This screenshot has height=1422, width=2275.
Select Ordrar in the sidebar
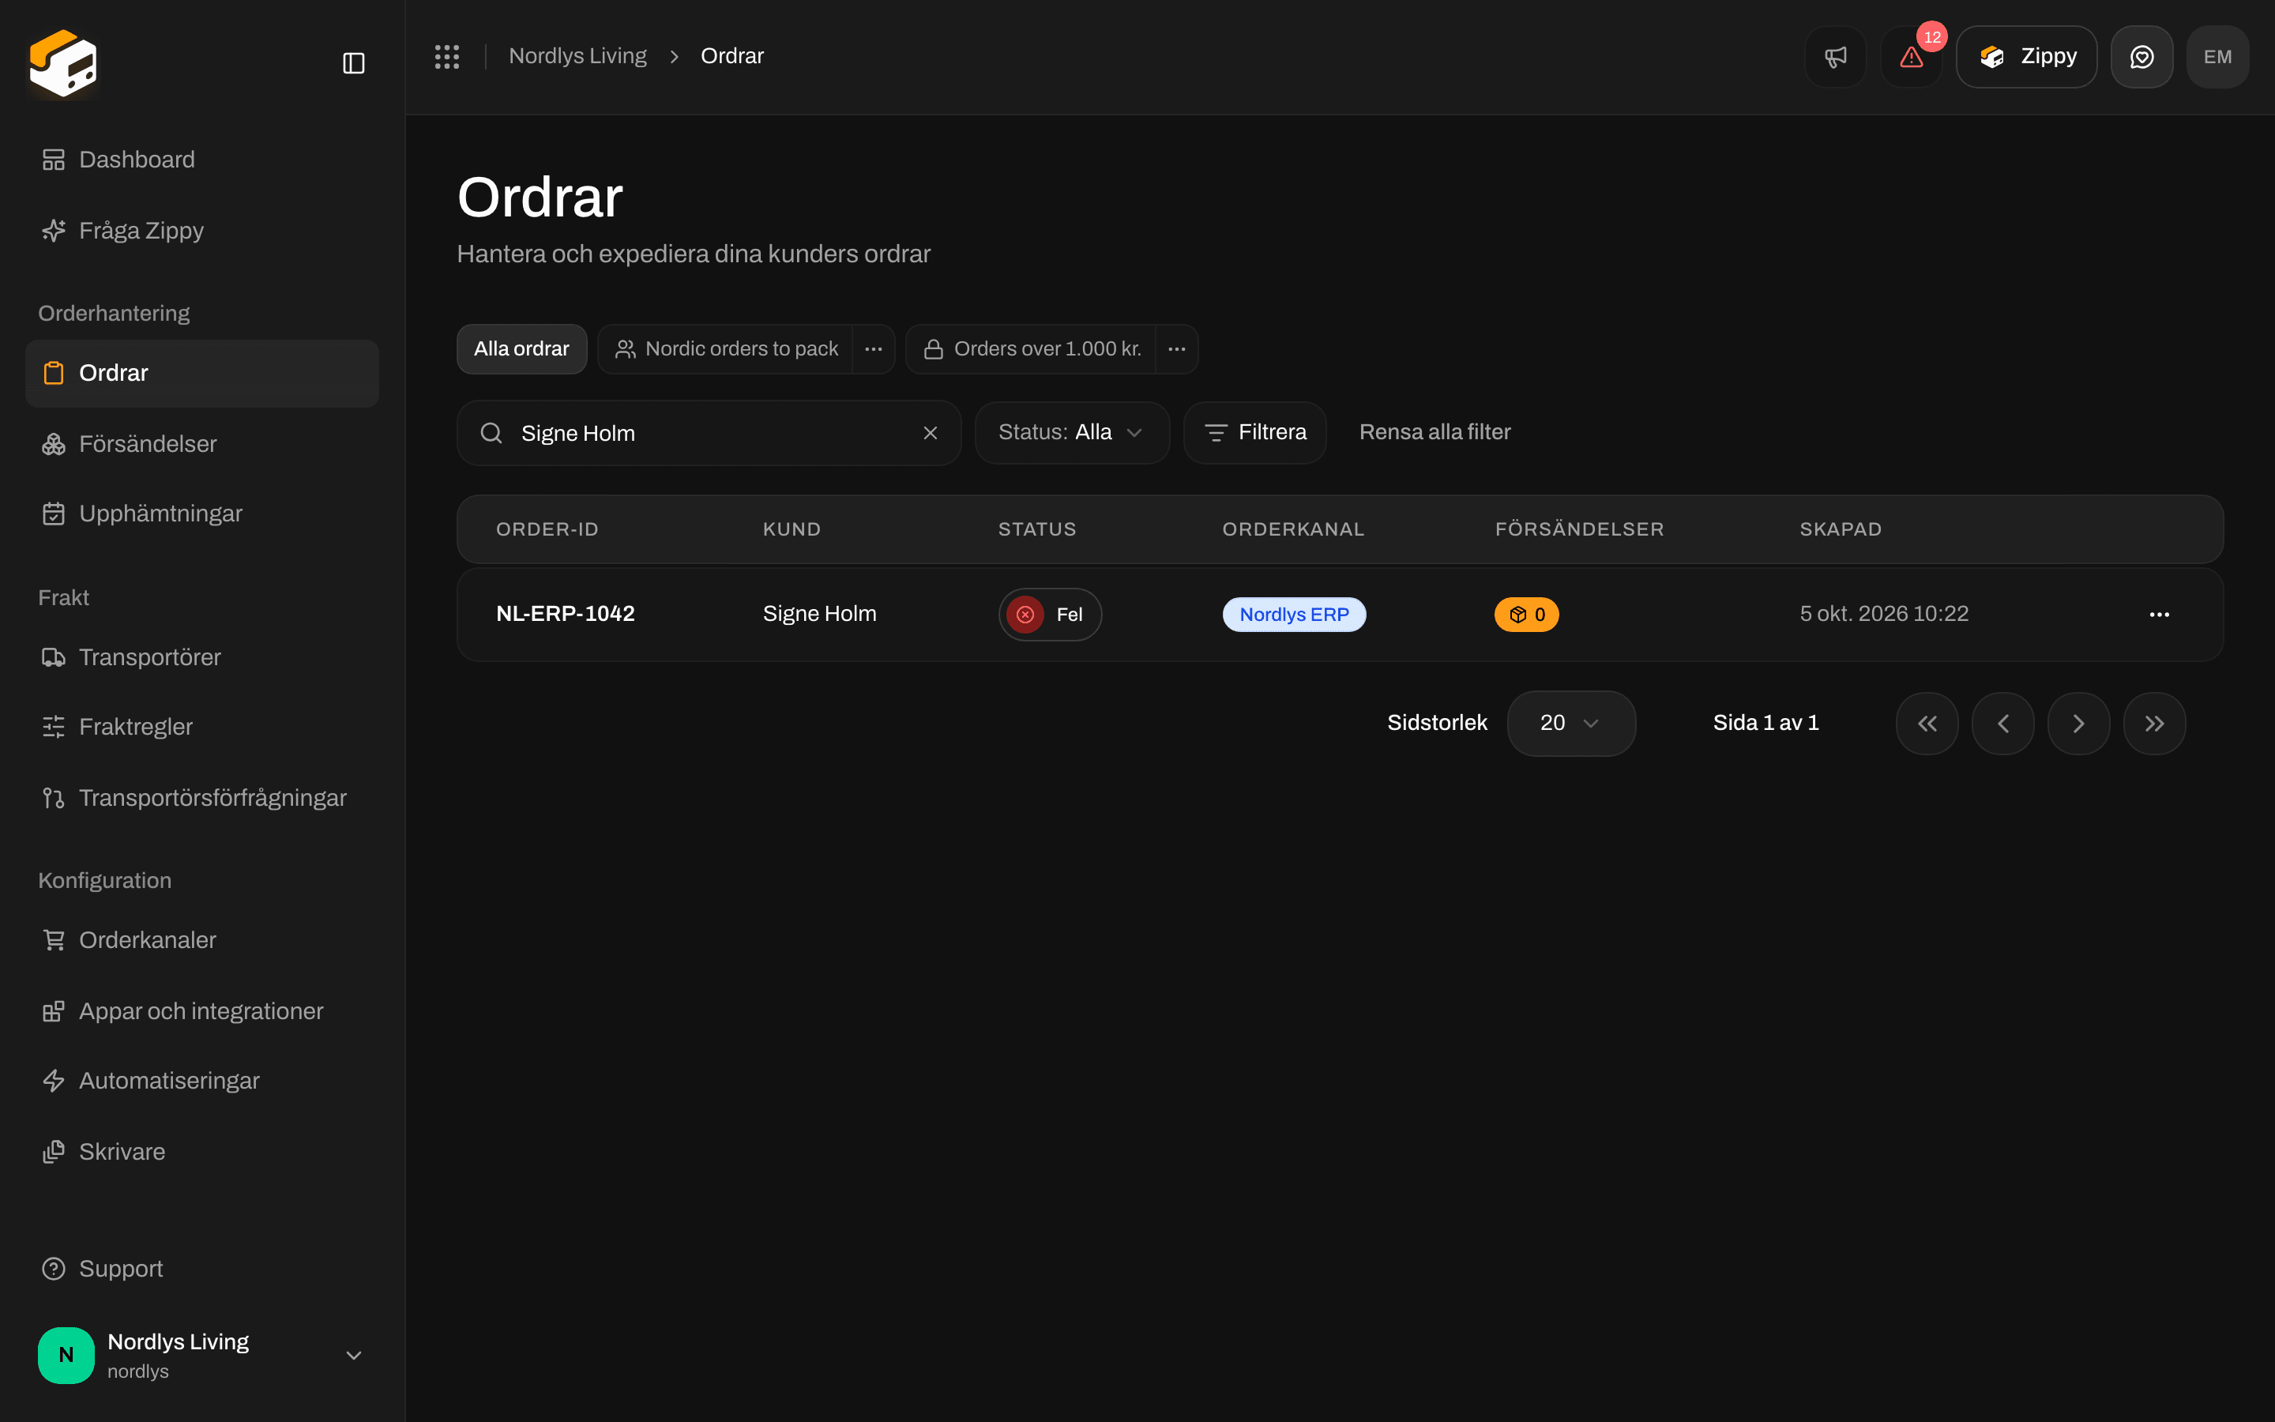(202, 374)
